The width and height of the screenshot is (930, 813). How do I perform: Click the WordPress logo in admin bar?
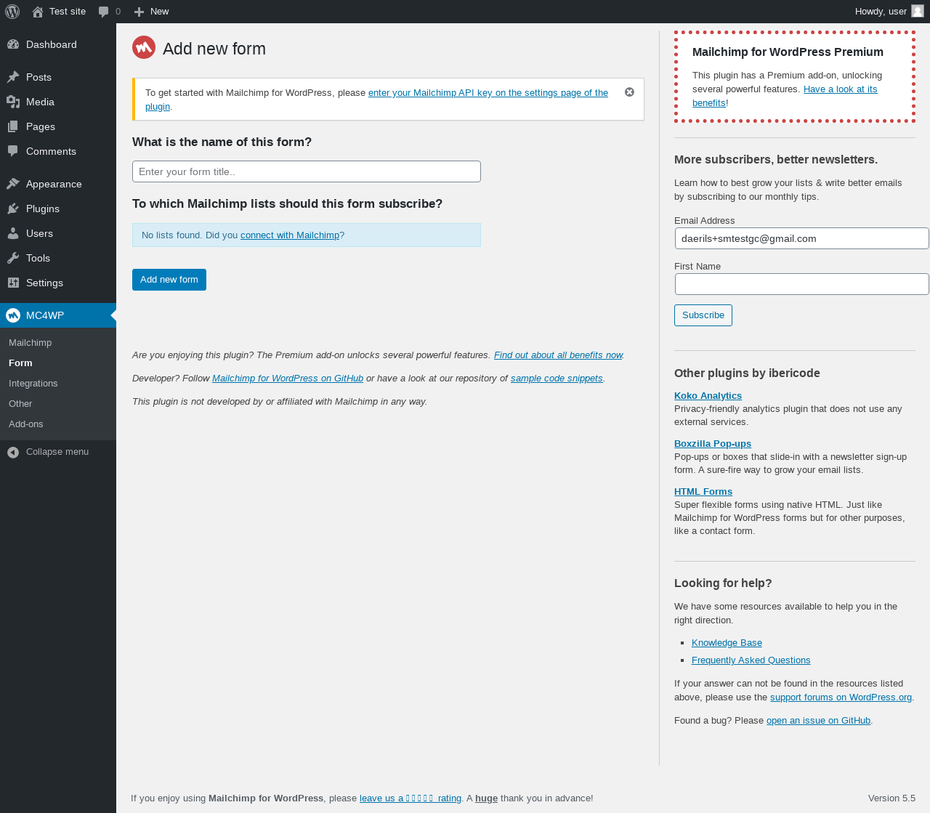pyautogui.click(x=12, y=12)
